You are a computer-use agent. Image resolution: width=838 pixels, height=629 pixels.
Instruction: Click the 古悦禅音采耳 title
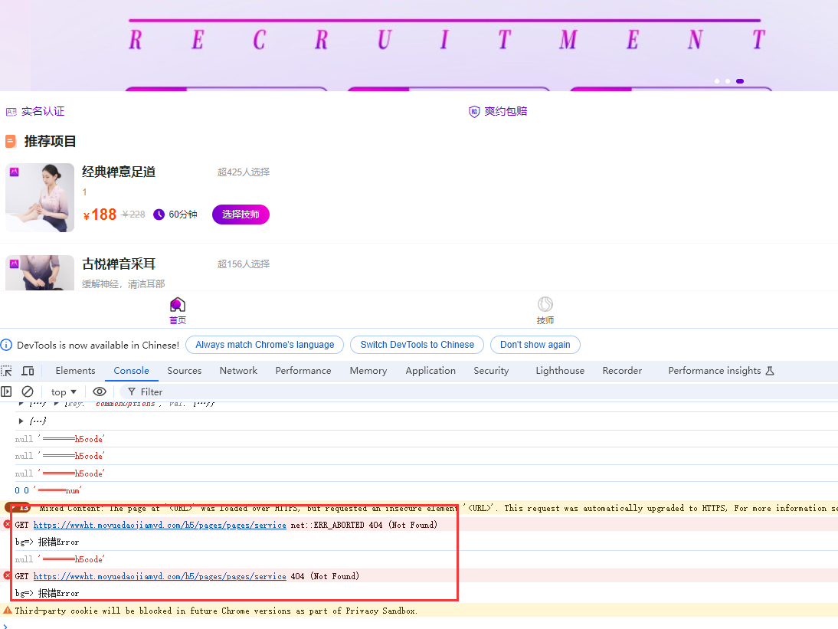point(119,264)
